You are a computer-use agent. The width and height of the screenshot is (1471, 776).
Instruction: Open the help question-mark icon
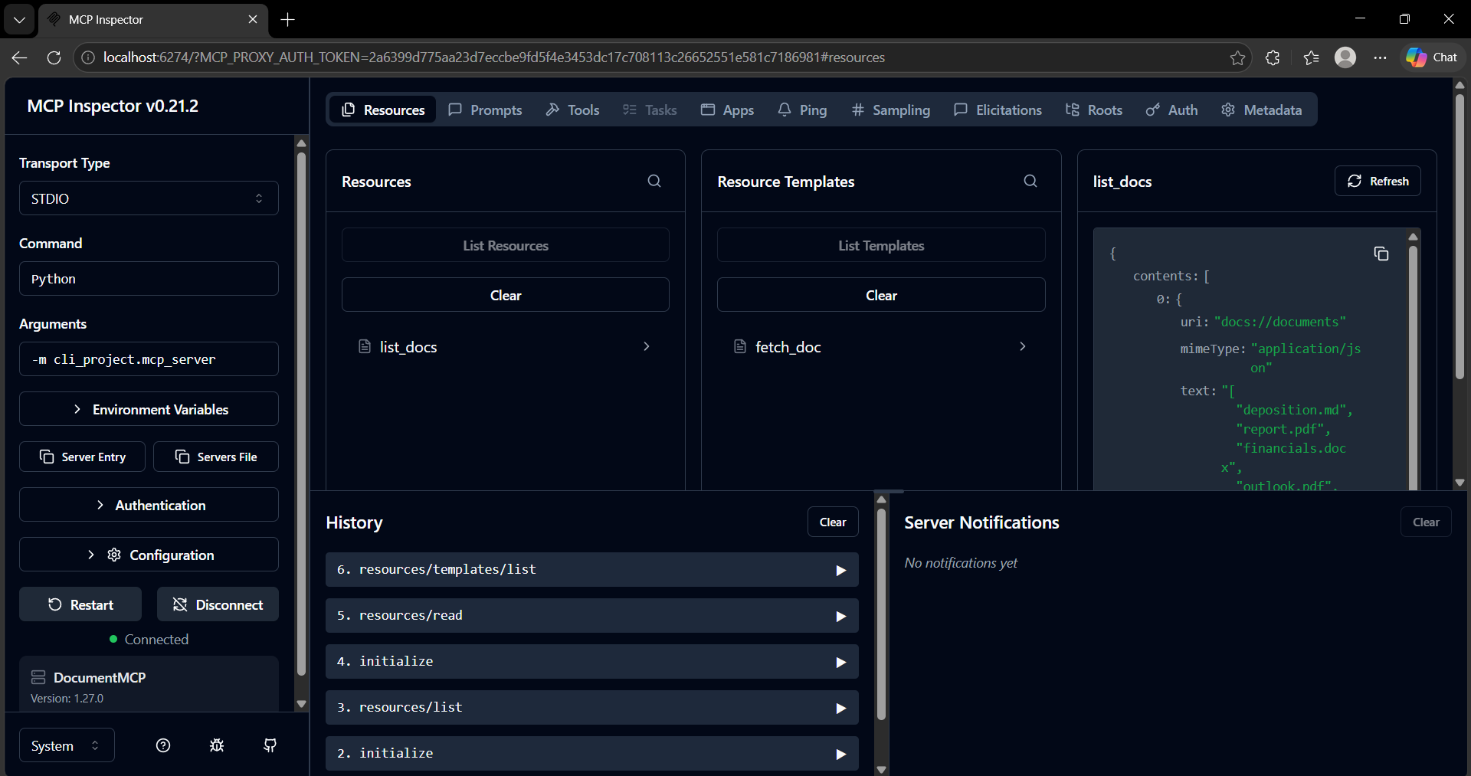pyautogui.click(x=162, y=745)
